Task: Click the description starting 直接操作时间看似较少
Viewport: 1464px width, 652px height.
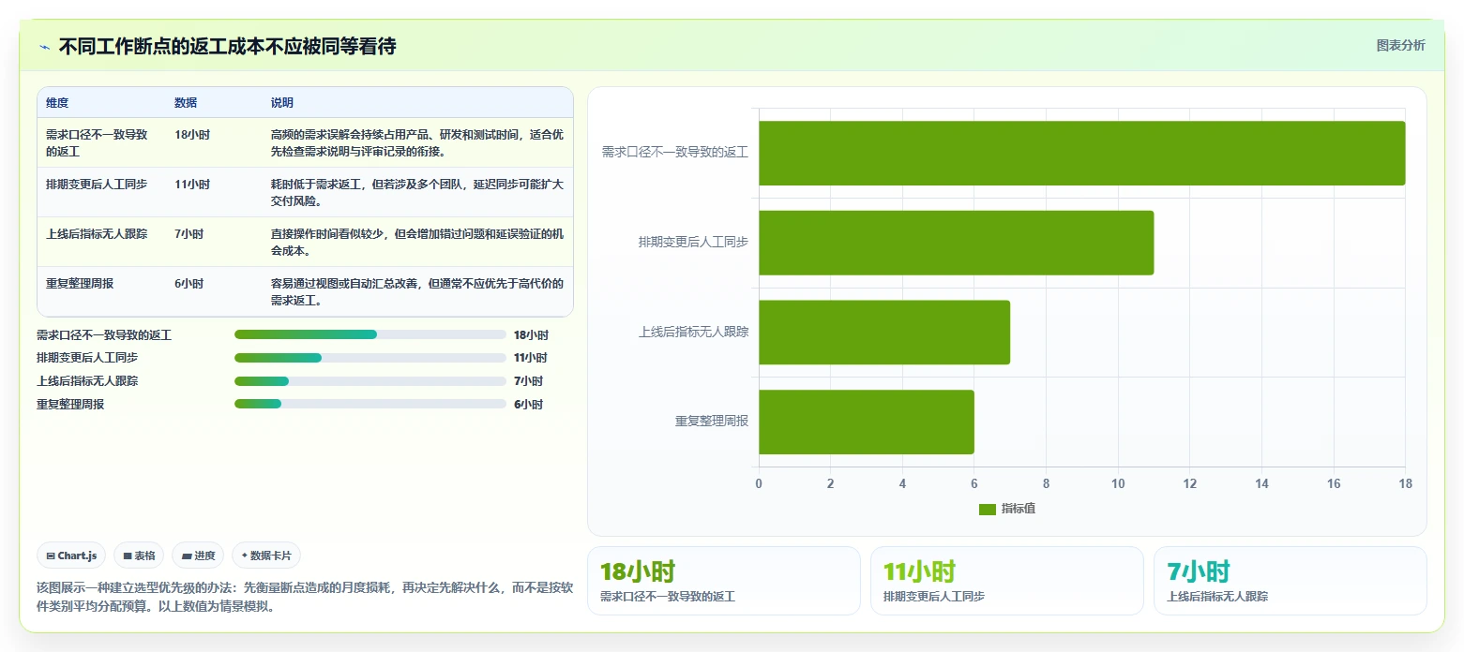Action: (x=417, y=243)
